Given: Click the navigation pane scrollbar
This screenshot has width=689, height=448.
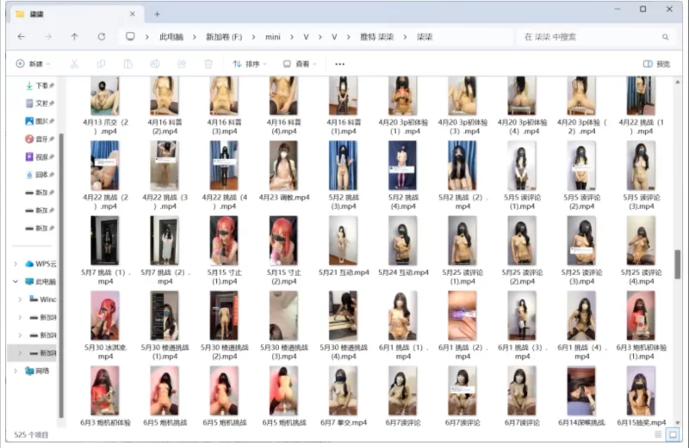Looking at the screenshot, I should click(61, 275).
